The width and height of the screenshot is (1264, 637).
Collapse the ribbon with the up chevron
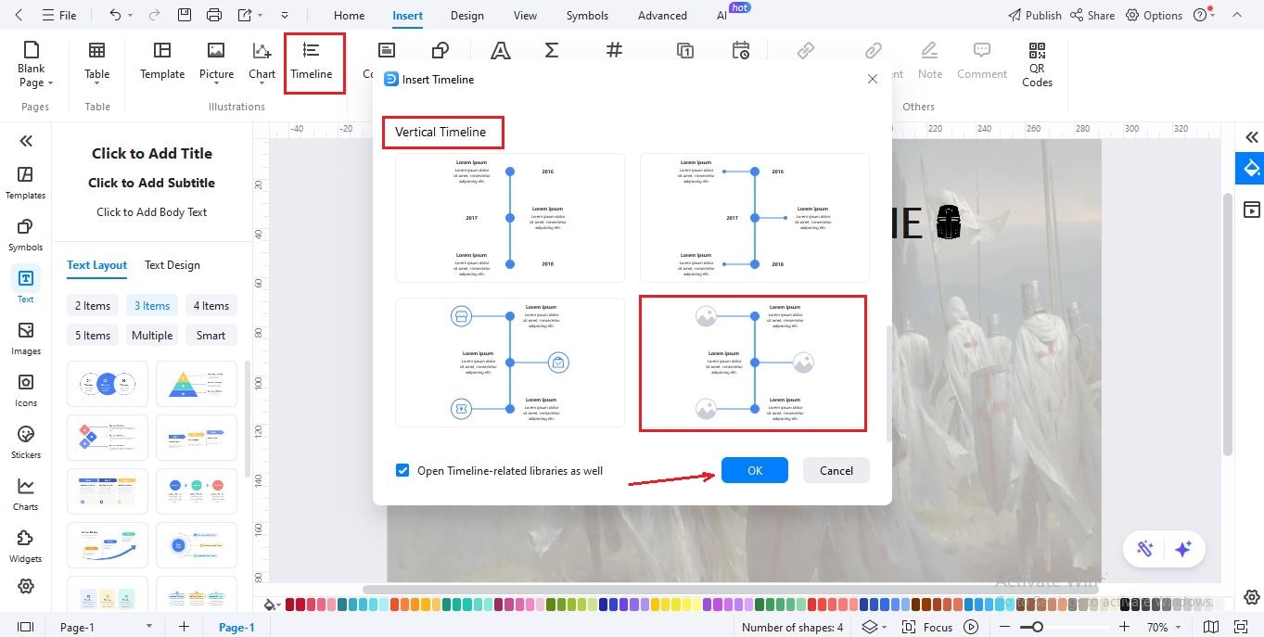1235,15
